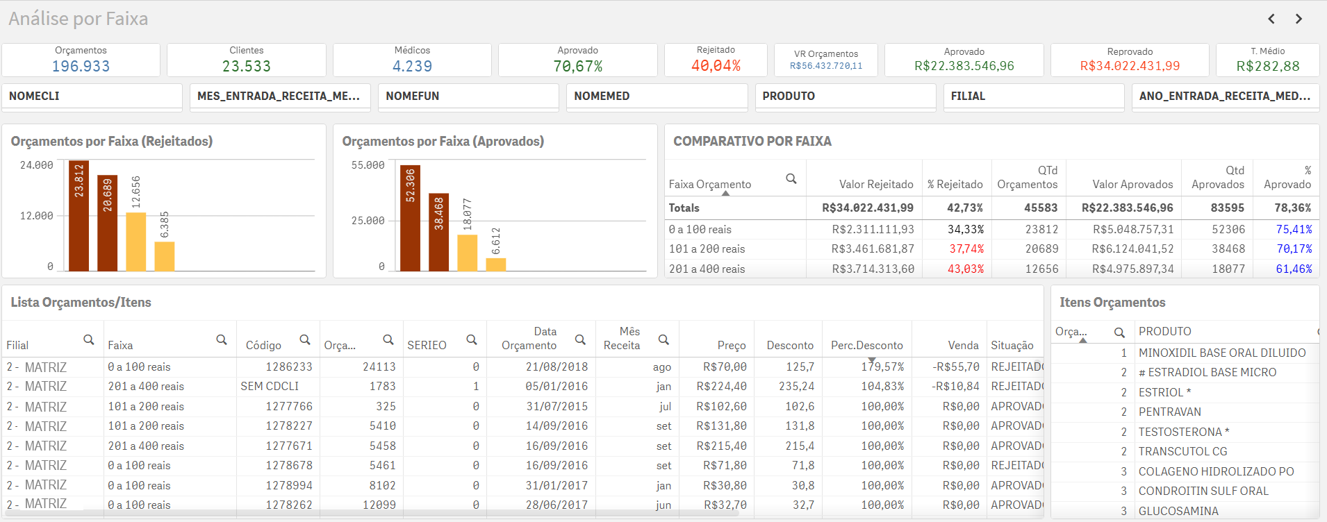This screenshot has width=1327, height=522.
Task: Search the Data Orçamento column
Action: point(581,340)
